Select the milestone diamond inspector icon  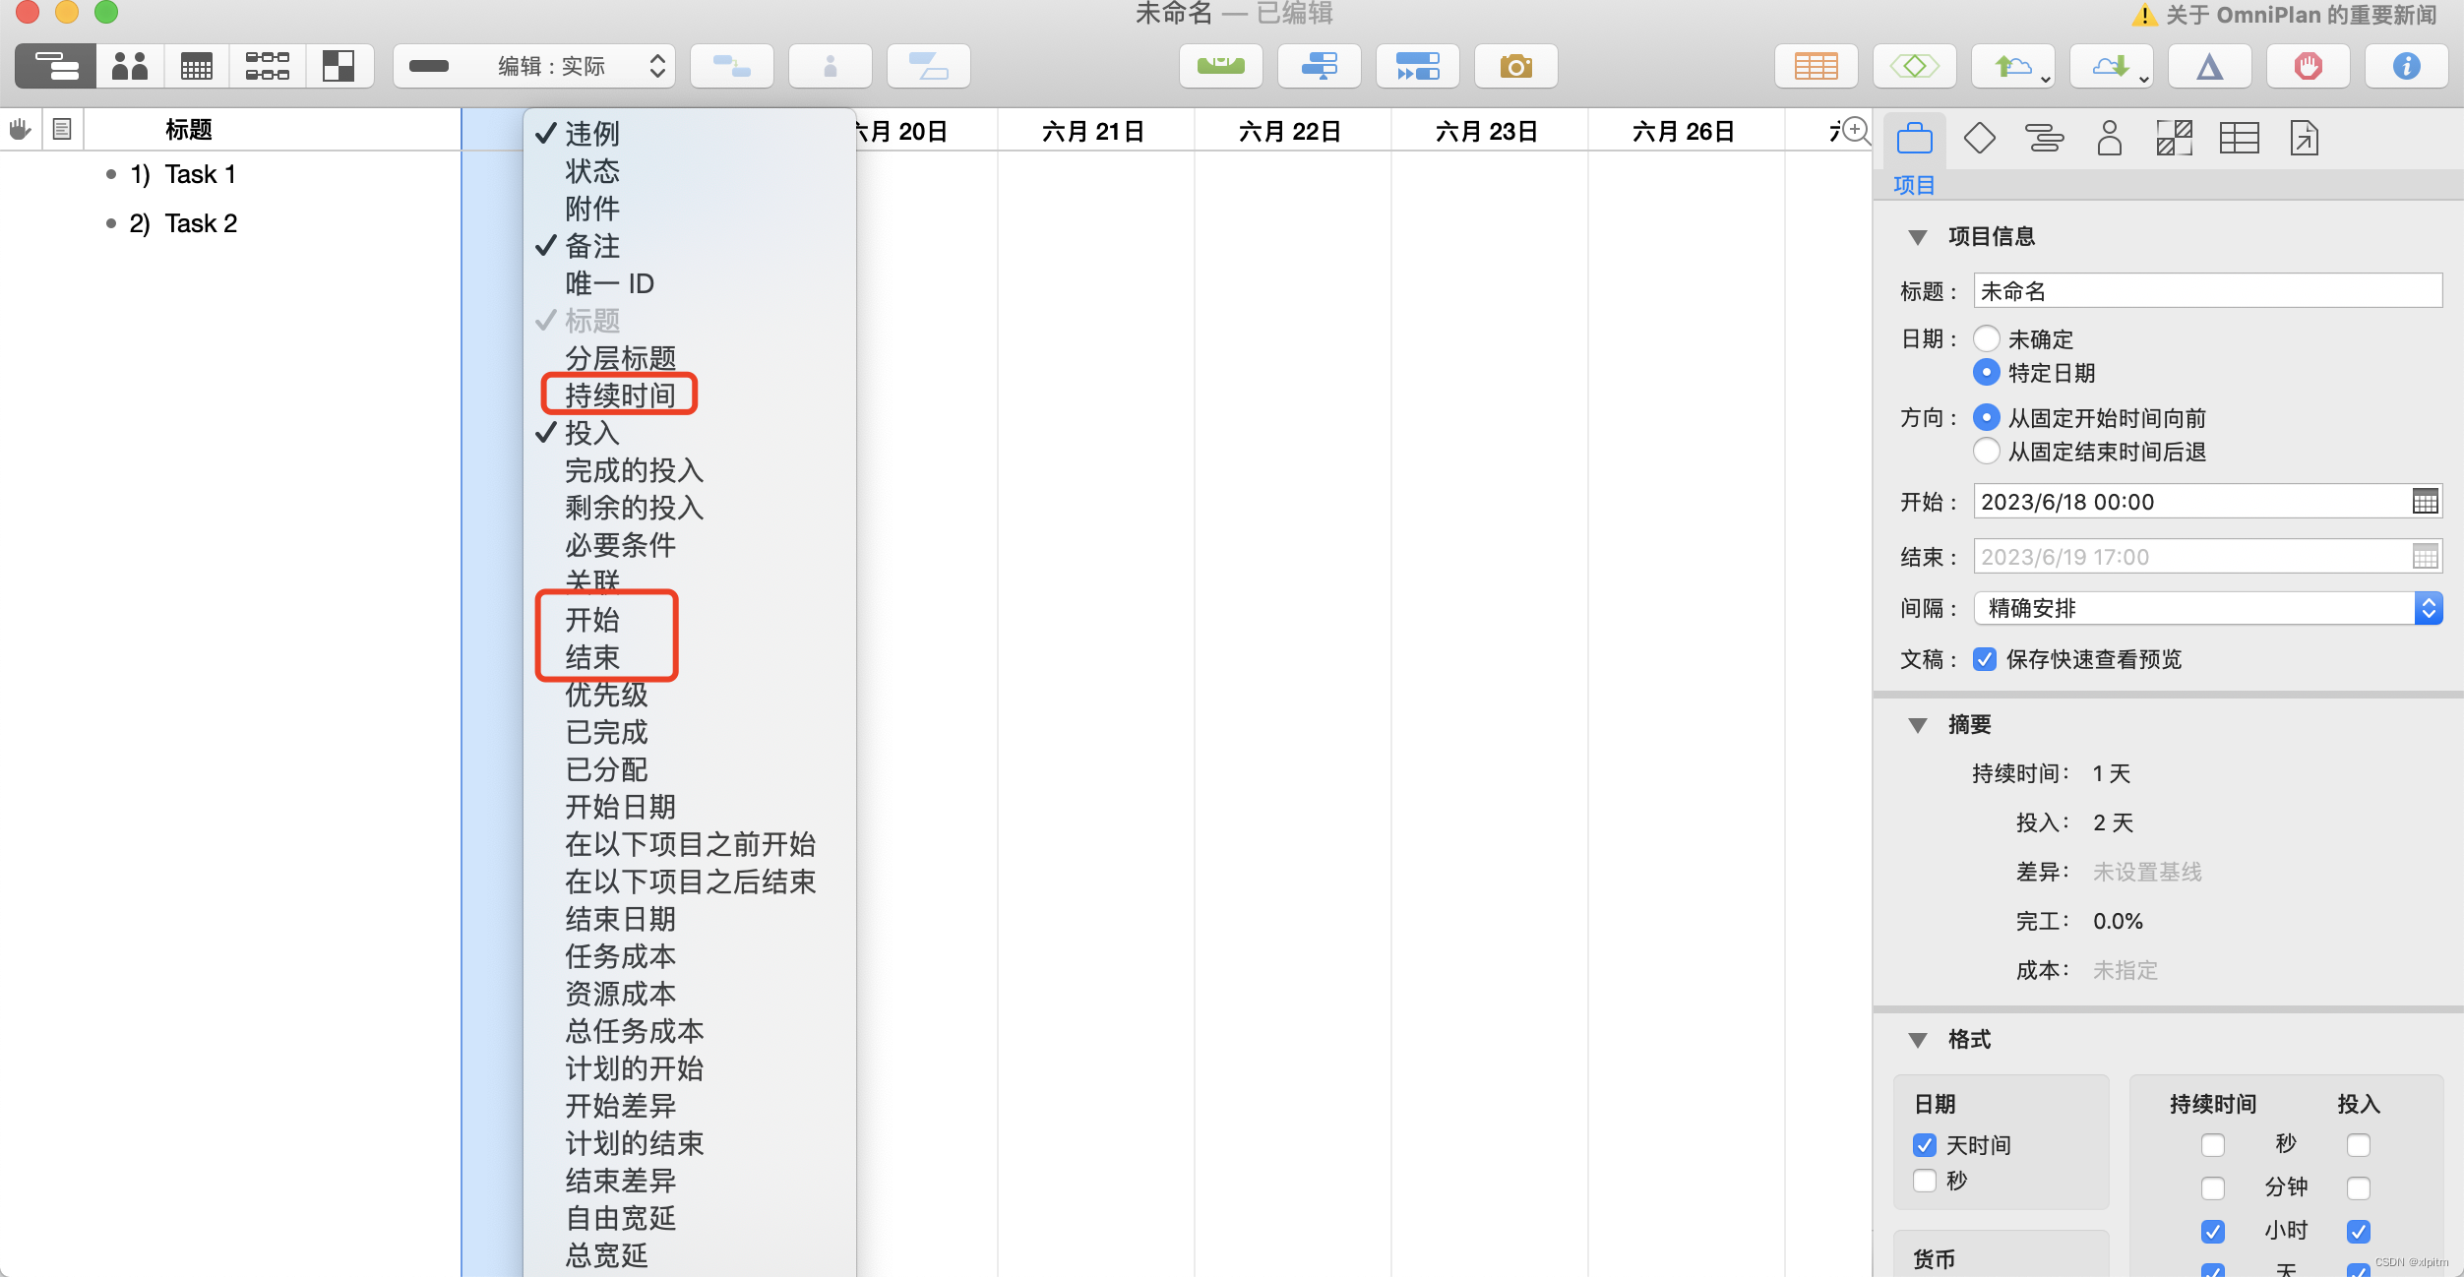pos(1979,138)
